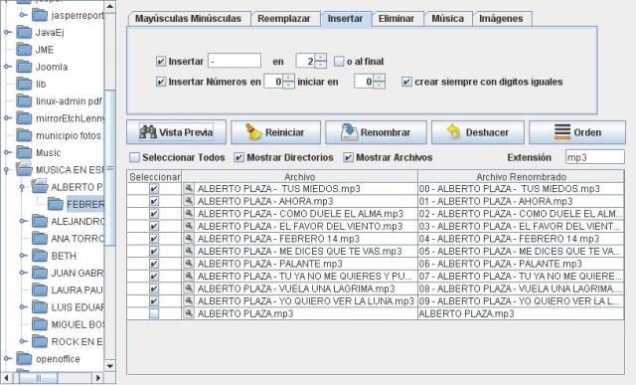Uncheck Mostrar Archivos
Screen dimensions: 636x385
(x=349, y=157)
